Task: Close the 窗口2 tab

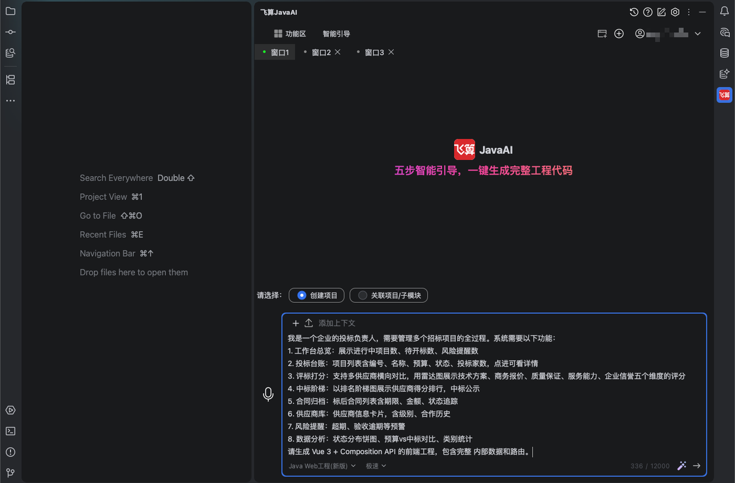Action: (x=338, y=52)
